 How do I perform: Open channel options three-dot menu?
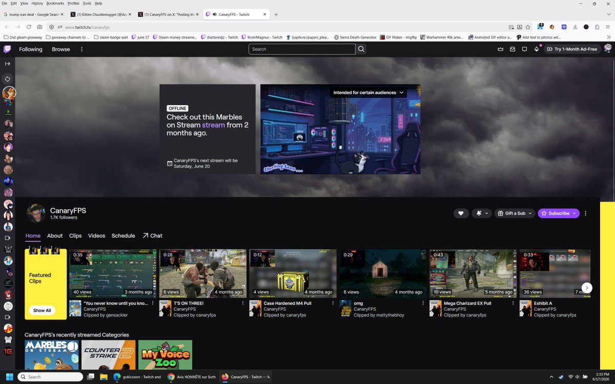click(x=585, y=213)
